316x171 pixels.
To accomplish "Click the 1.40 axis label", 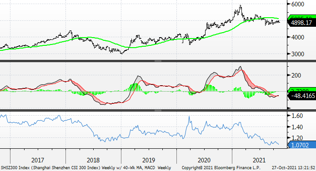I will [297, 127].
